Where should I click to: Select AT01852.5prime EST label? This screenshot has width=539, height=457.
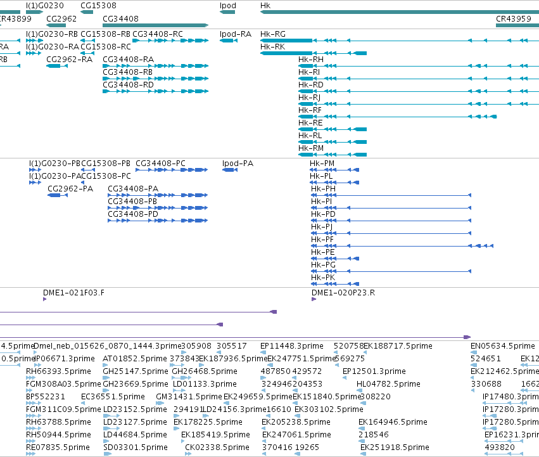point(135,359)
